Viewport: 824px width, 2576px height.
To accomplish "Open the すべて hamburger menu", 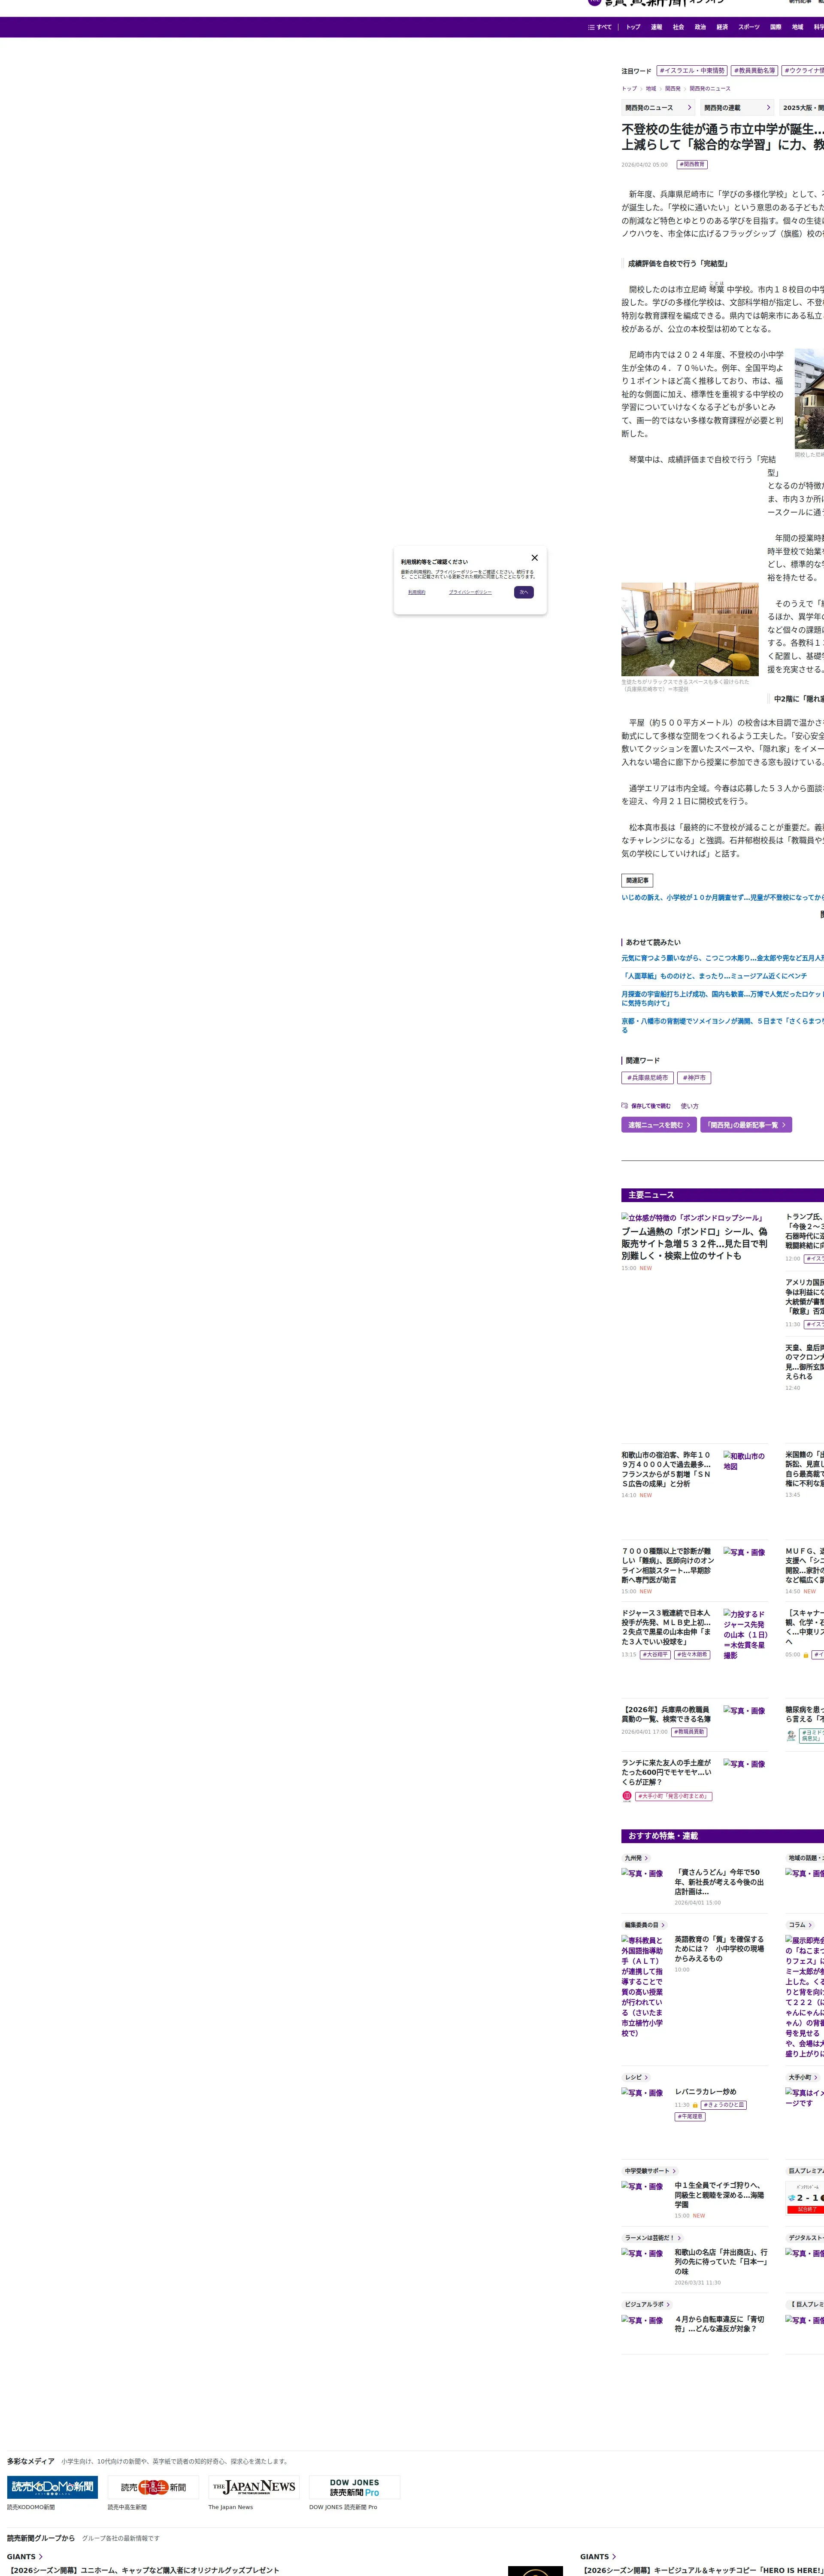I will click(x=600, y=27).
